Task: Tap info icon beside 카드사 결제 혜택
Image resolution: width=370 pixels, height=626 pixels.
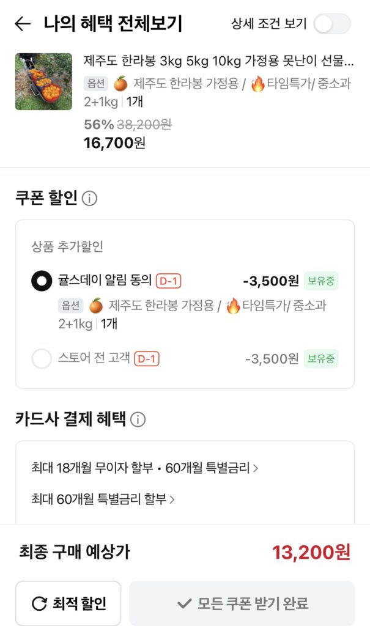Action: 138,419
